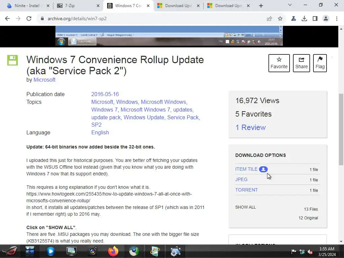Click the network tray icon

pyautogui.click(x=302, y=252)
